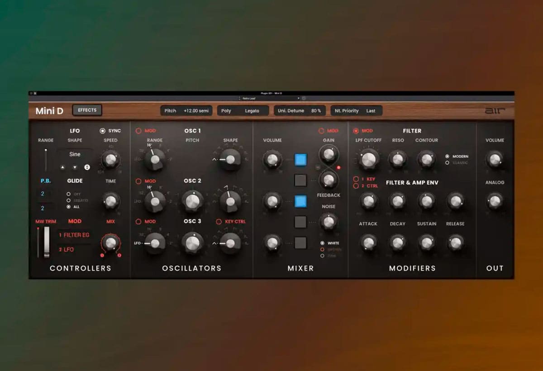
Task: Click the lower P.B. range value 2
Action: pos(43,209)
